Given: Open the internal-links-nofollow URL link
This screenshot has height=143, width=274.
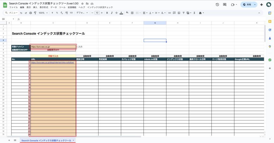Looking at the screenshot, I should coord(52,62).
